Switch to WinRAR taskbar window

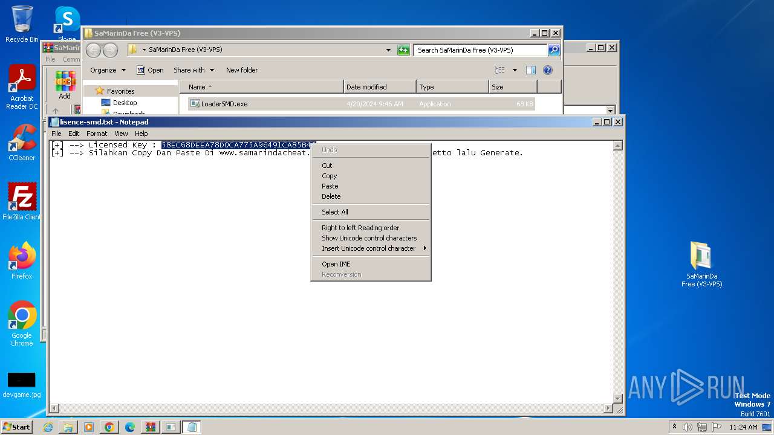(151, 427)
